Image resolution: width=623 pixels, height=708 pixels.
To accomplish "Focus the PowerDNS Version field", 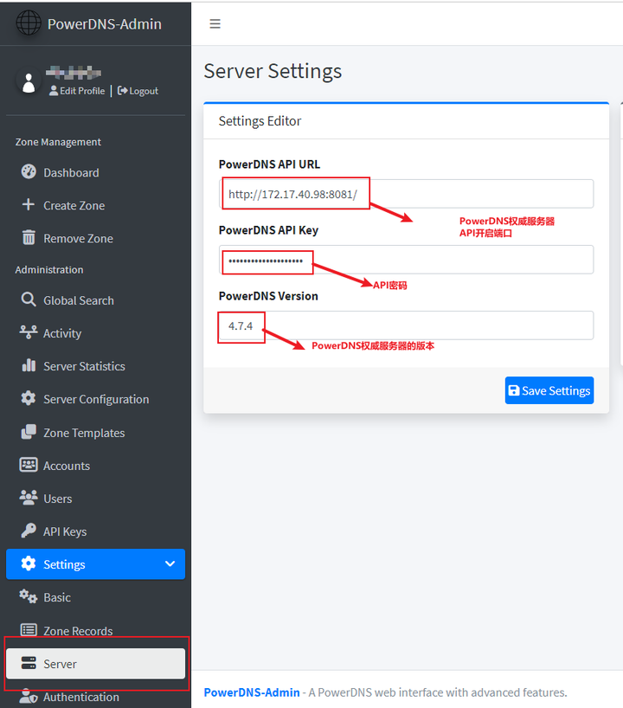I will [406, 325].
